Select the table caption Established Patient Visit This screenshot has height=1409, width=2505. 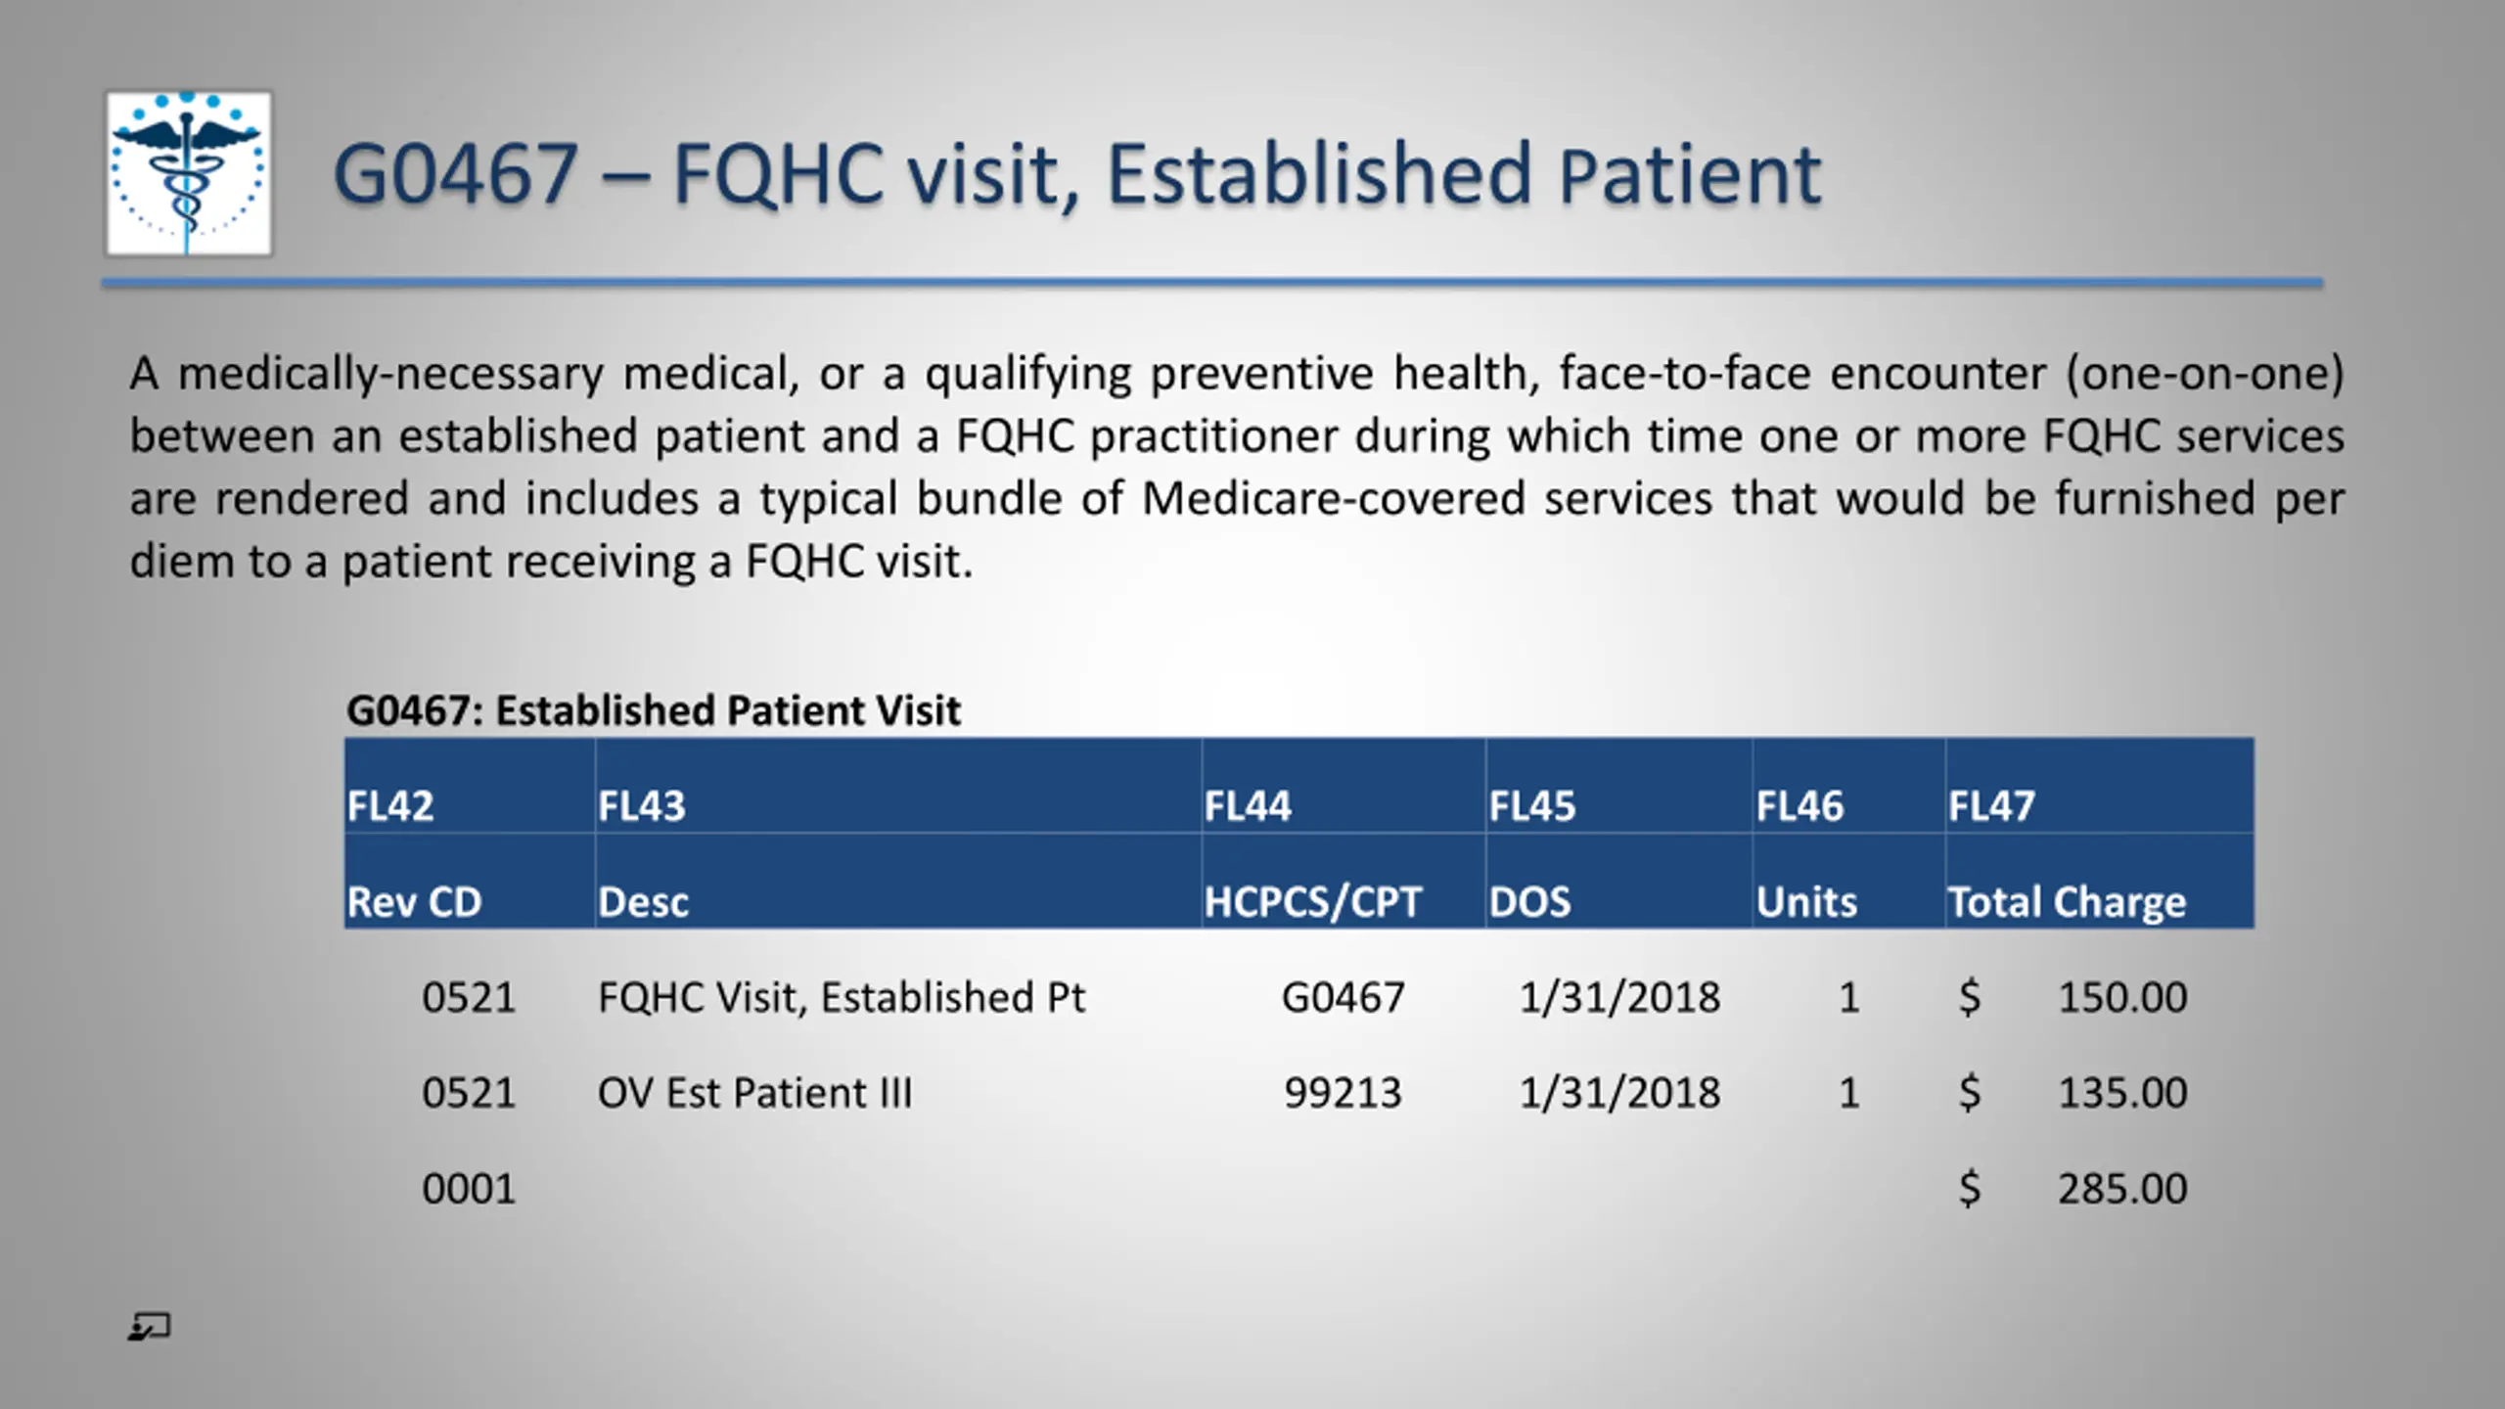click(654, 710)
